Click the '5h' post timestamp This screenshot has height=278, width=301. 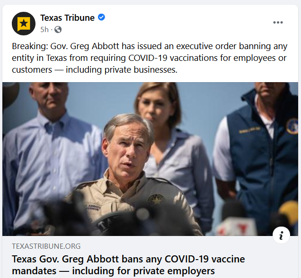(x=44, y=29)
